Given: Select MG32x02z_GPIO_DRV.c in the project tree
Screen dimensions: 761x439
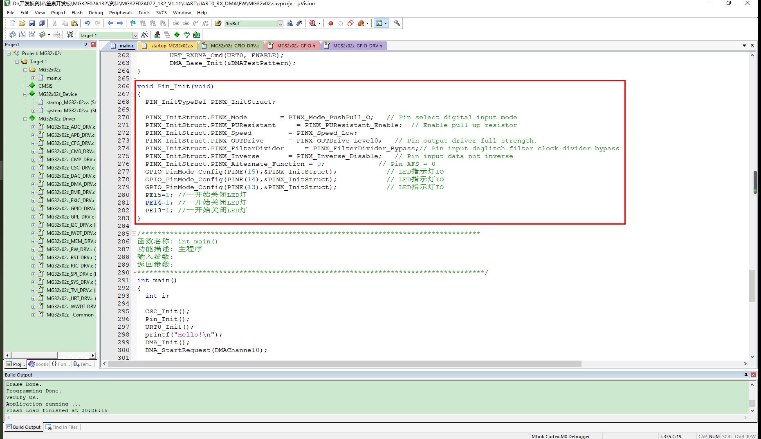Looking at the screenshot, I should click(71, 209).
